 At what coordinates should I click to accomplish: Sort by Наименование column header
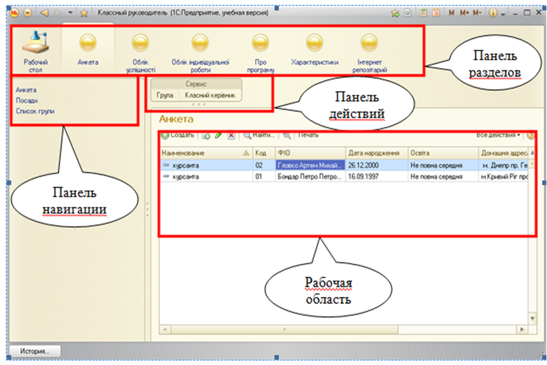tap(206, 153)
